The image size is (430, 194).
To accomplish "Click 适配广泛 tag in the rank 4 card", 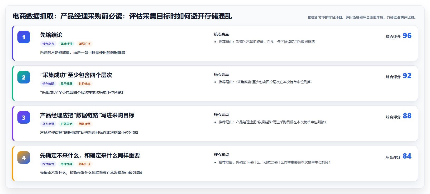I will point(85,164).
